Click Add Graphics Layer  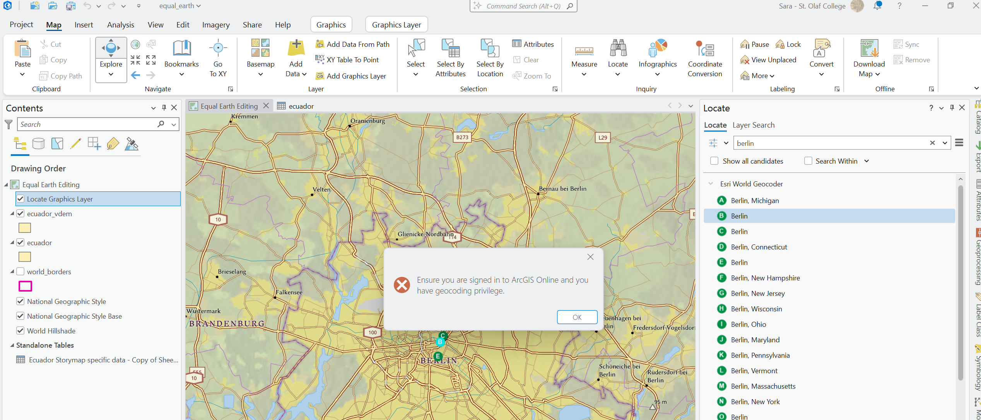351,76
